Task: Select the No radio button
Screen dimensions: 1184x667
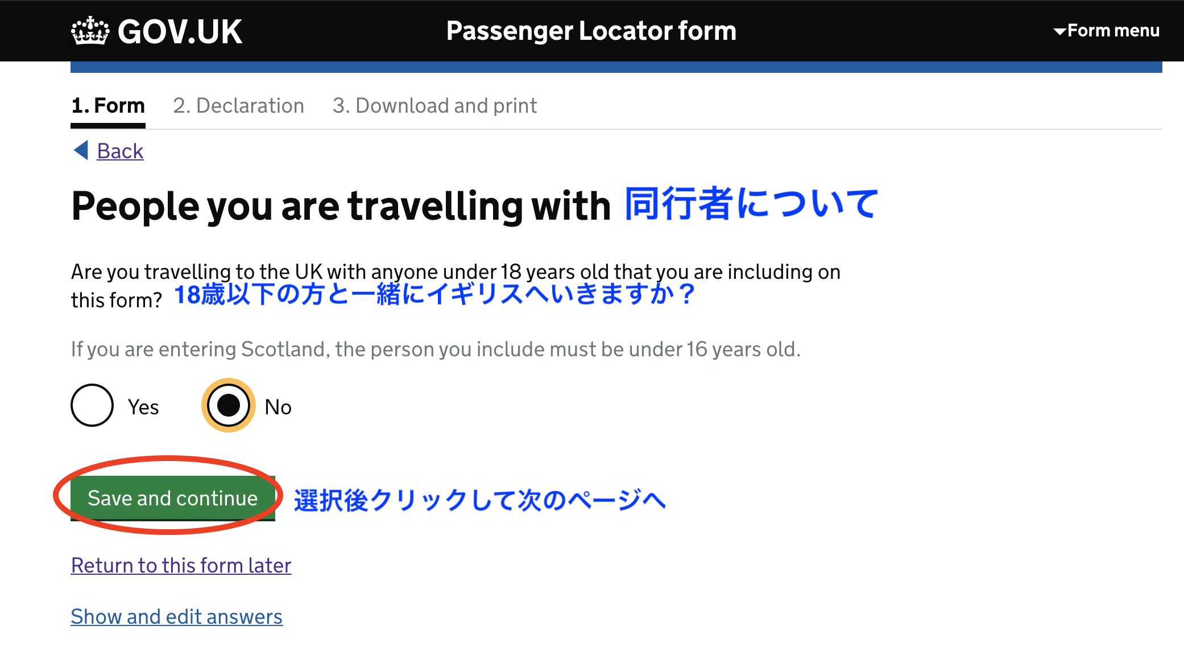Action: (229, 405)
